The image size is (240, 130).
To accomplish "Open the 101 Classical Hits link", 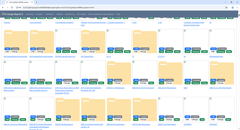I will pos(87,56).
